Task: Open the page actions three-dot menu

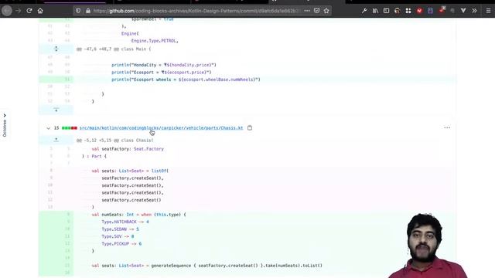Action: tap(307, 11)
